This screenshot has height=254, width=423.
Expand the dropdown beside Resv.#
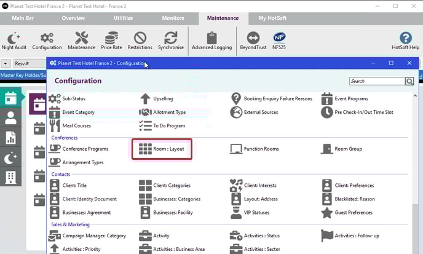point(6,64)
